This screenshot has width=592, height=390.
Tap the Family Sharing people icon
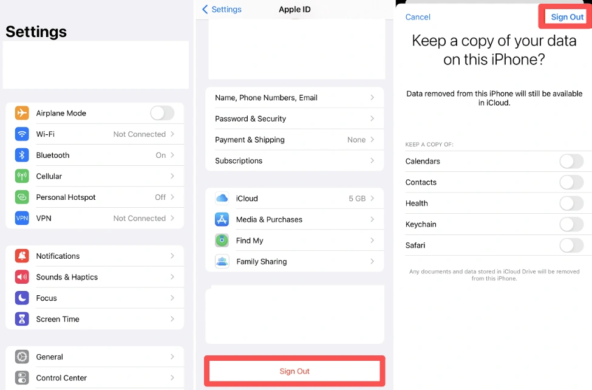click(222, 261)
